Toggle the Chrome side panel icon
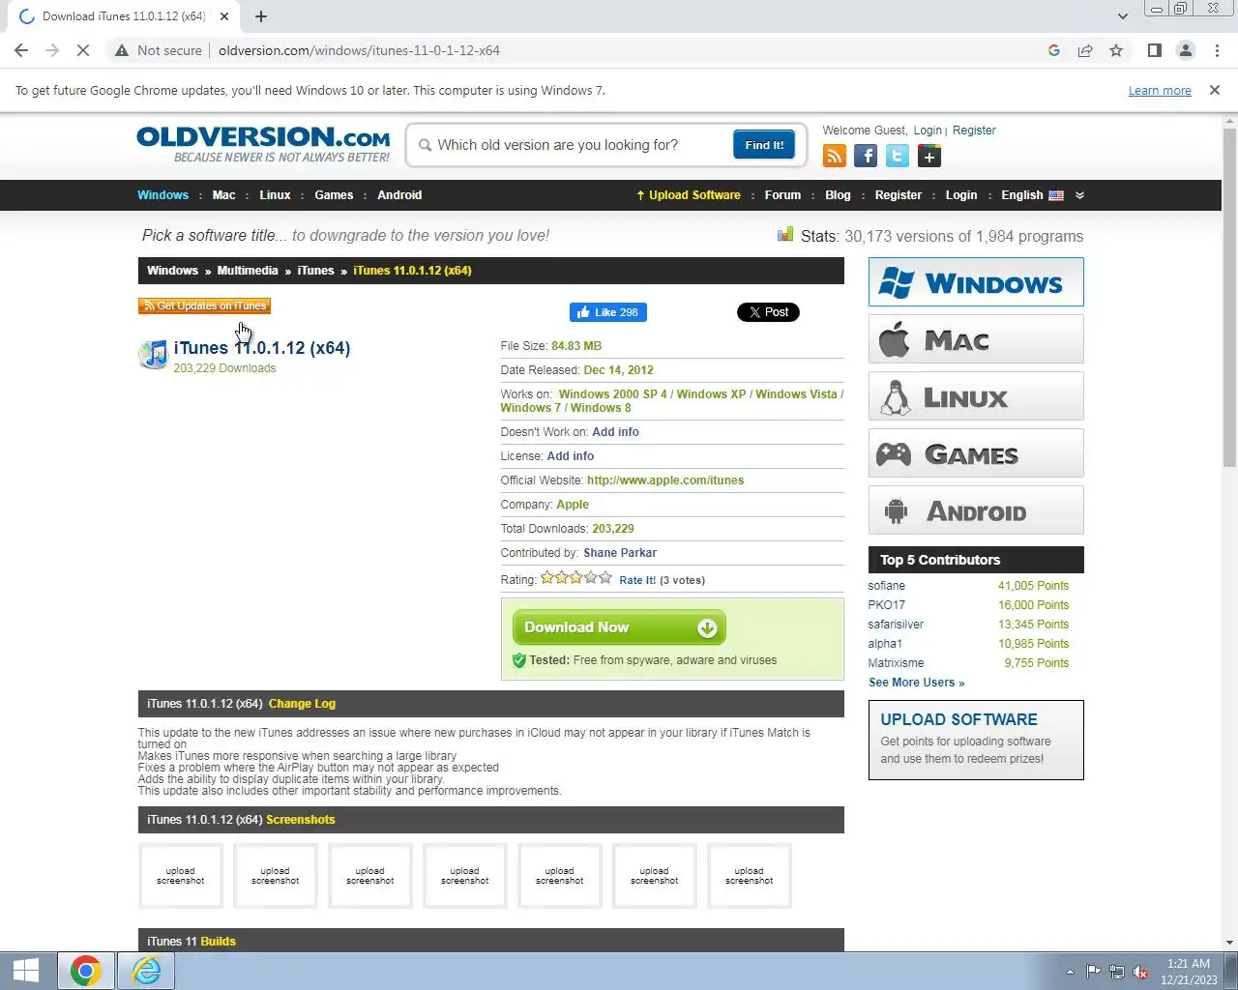This screenshot has height=990, width=1238. [x=1154, y=50]
